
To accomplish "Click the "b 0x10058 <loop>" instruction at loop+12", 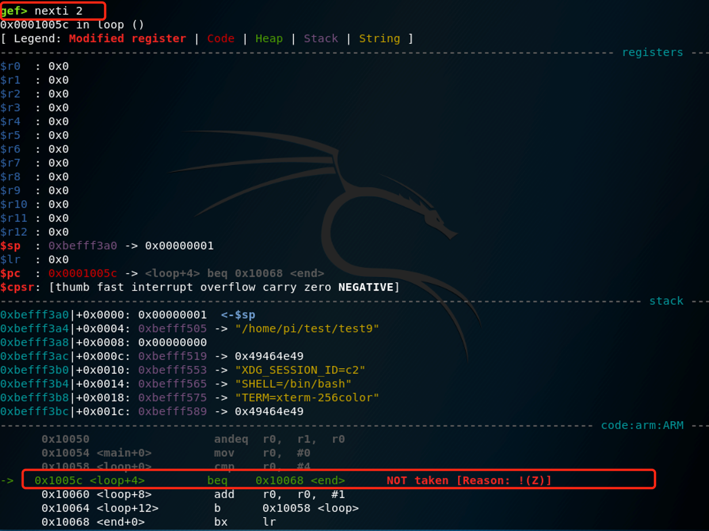I will tap(287, 508).
